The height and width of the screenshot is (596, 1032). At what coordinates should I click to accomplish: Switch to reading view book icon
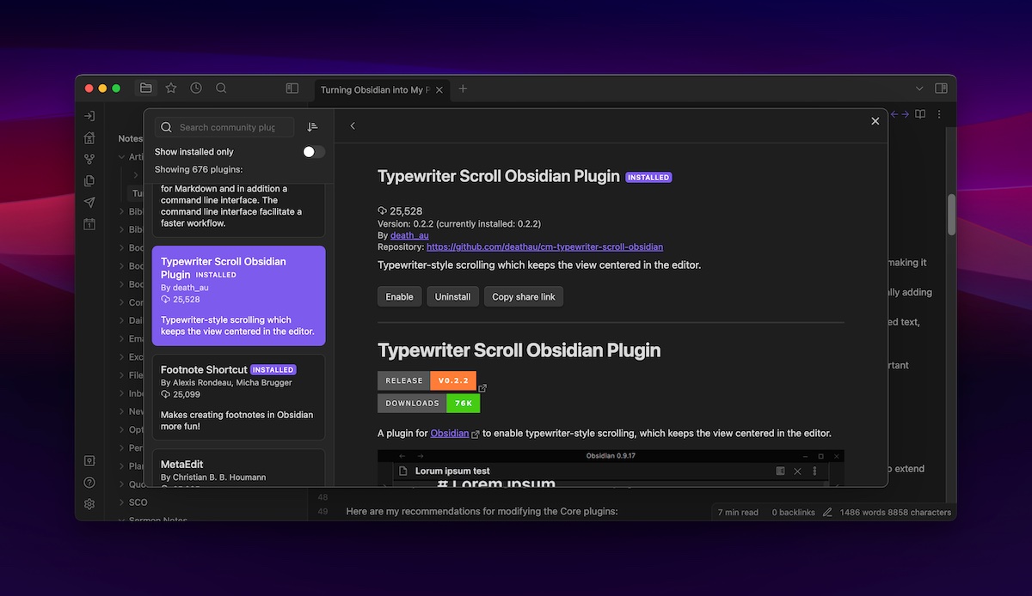tap(920, 114)
